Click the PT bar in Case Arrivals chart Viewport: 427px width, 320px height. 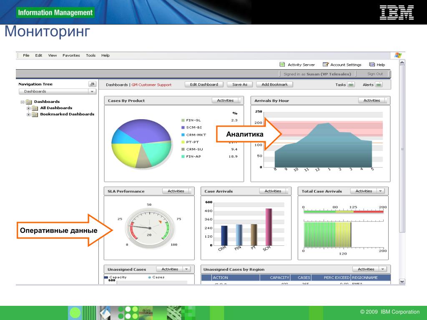pos(254,235)
